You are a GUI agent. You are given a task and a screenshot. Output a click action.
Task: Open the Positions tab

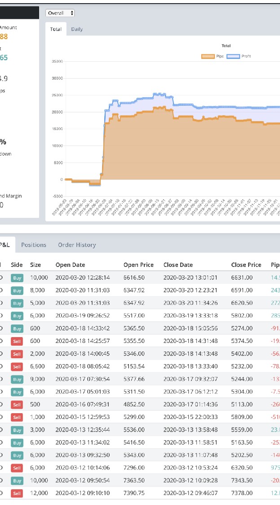pos(34,245)
